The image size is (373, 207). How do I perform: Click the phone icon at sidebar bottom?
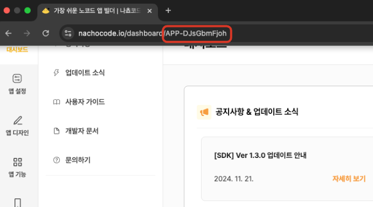tap(18, 203)
